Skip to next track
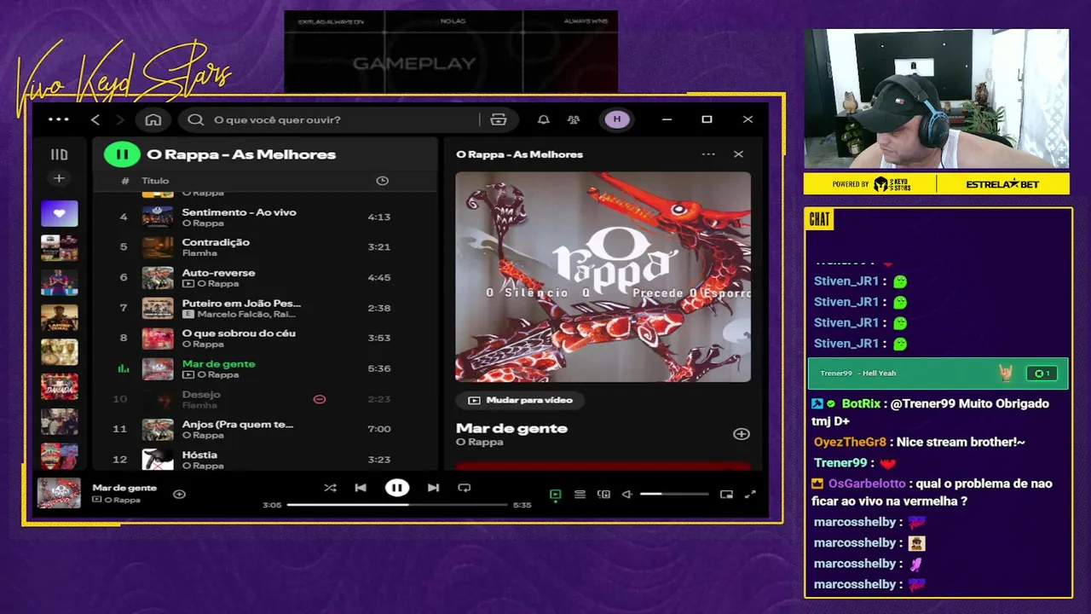1091x614 pixels. point(433,488)
